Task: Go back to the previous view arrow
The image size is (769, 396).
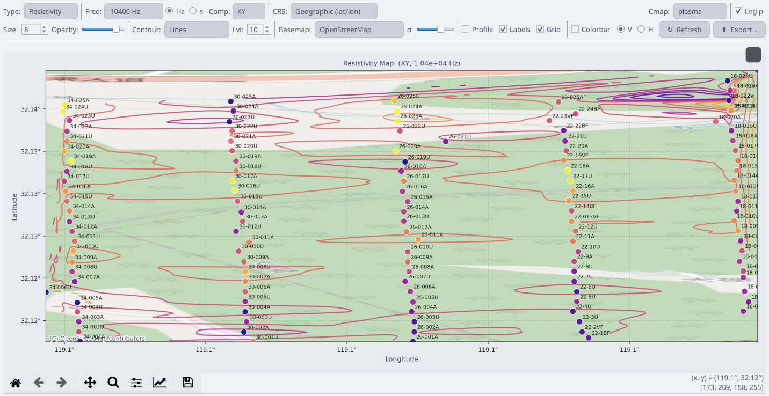Action: [39, 383]
